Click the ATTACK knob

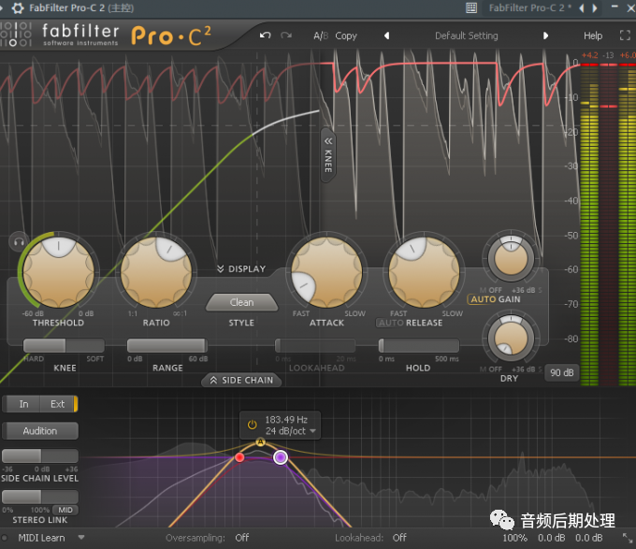point(327,272)
